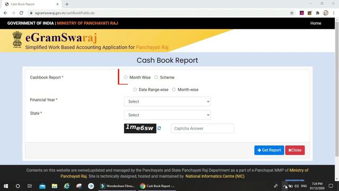
Task: Bookmark this page with star icon
Action: (292, 13)
